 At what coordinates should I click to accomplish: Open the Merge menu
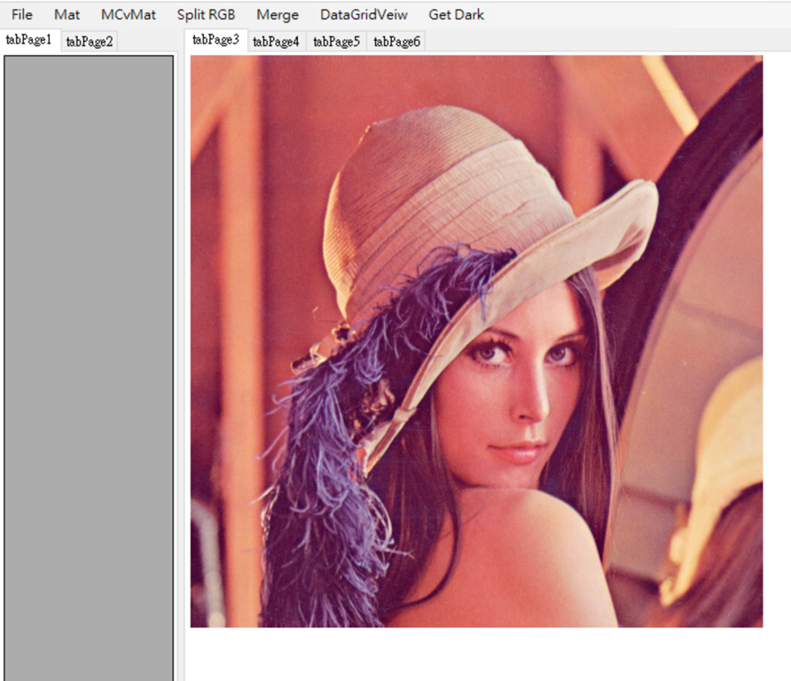pyautogui.click(x=278, y=14)
